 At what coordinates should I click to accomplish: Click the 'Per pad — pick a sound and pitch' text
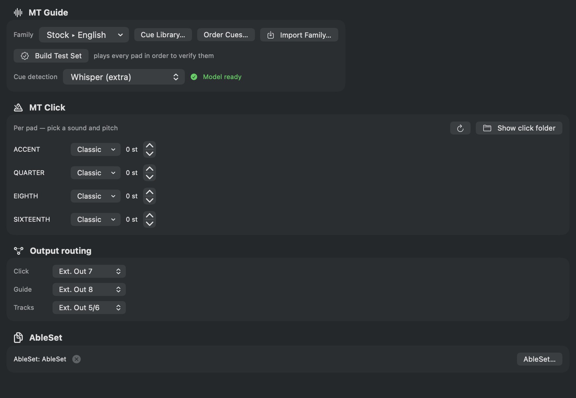point(66,128)
